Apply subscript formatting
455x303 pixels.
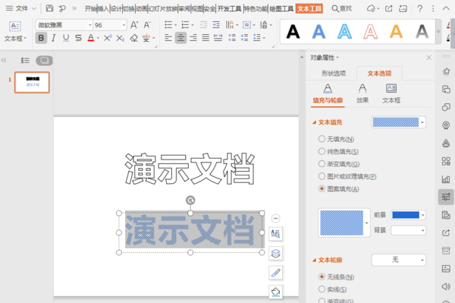click(120, 38)
